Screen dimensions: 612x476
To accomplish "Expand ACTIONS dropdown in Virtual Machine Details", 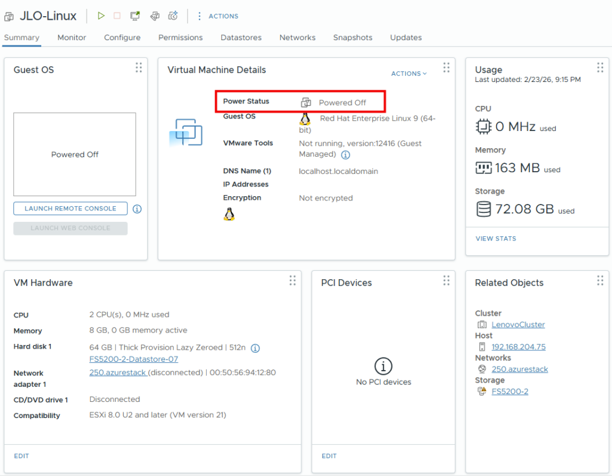I will pos(409,74).
